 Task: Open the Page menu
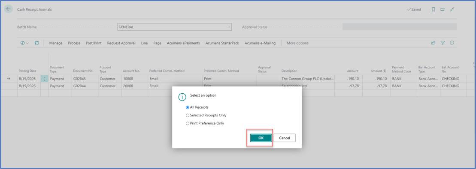pyautogui.click(x=157, y=43)
